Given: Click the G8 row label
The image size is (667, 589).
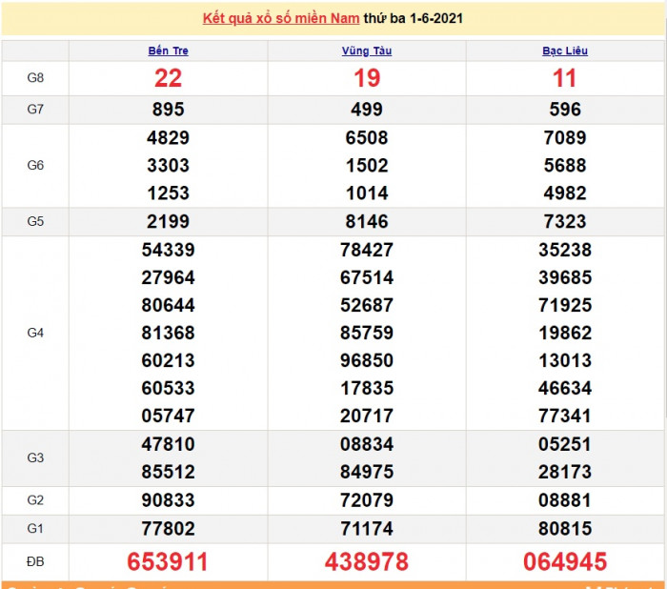Looking at the screenshot, I should (x=35, y=78).
